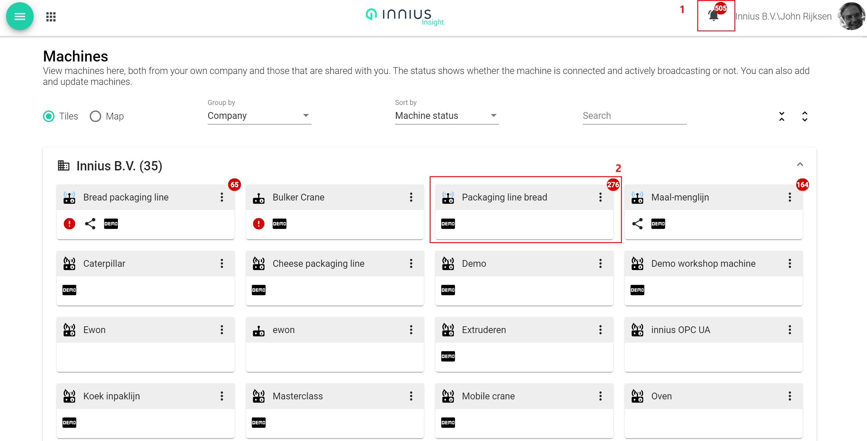This screenshot has width=867, height=441.
Task: Click the 65 notifications badge on Bread packaging line
Action: (235, 185)
